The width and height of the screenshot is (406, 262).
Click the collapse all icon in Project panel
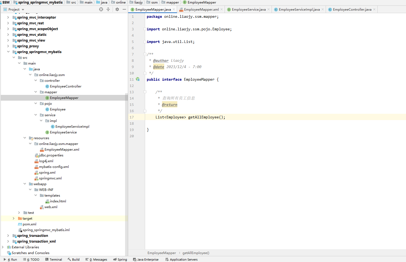pyautogui.click(x=108, y=9)
